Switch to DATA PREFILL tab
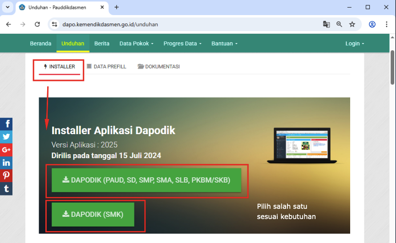The height and width of the screenshot is (243, 396). click(x=106, y=67)
